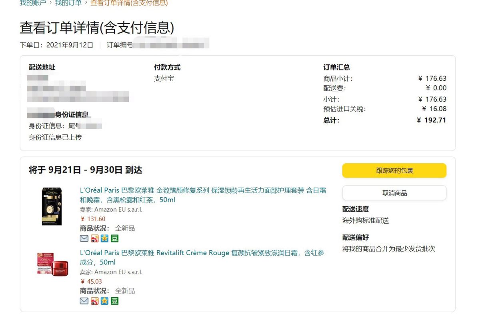Select the 商品小计 amount ¥ 176.63
Screen dimensions: 480x330
(x=432, y=78)
